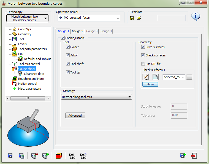Select the Motion control page label

coord(28,84)
